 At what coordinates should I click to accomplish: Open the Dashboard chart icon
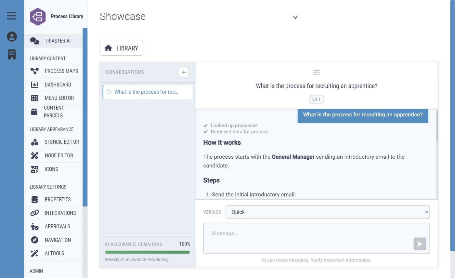(x=34, y=85)
